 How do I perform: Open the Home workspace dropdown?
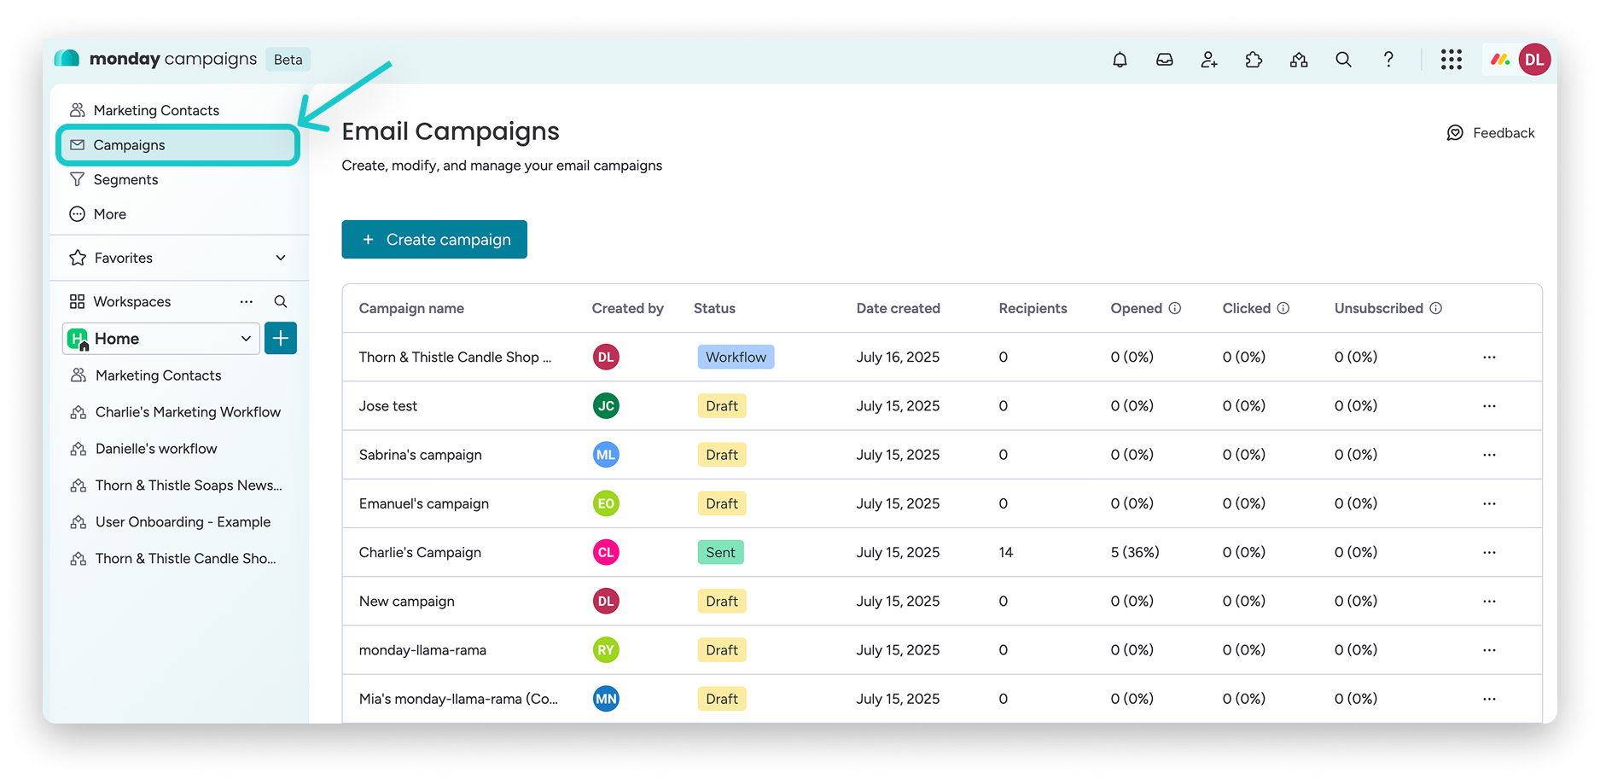[161, 339]
